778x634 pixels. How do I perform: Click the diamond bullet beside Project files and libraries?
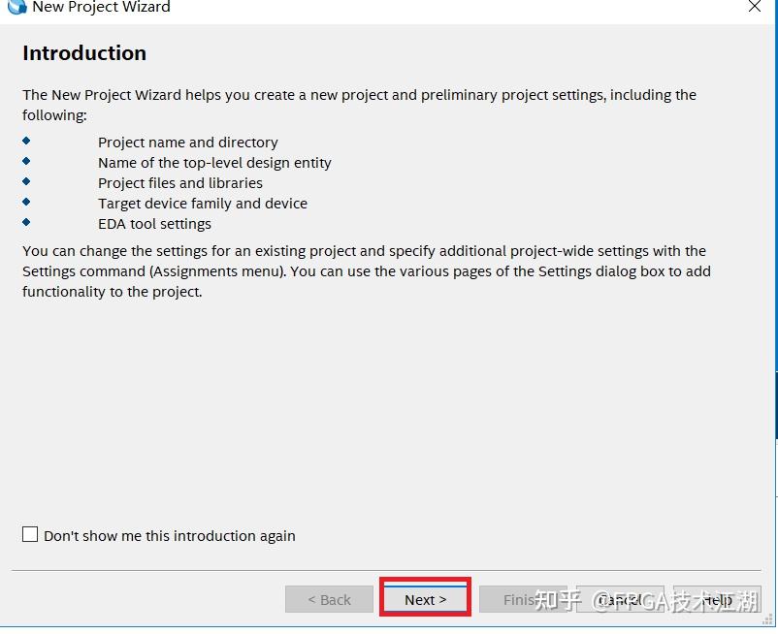pos(26,181)
